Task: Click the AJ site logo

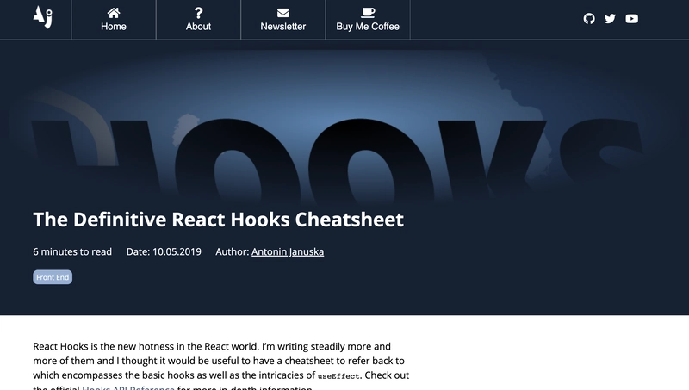Action: 42,17
